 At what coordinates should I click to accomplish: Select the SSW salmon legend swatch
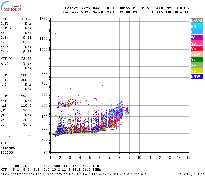coord(197,54)
